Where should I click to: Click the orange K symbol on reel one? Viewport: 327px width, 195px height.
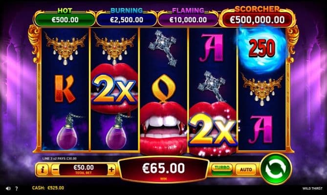(65, 89)
